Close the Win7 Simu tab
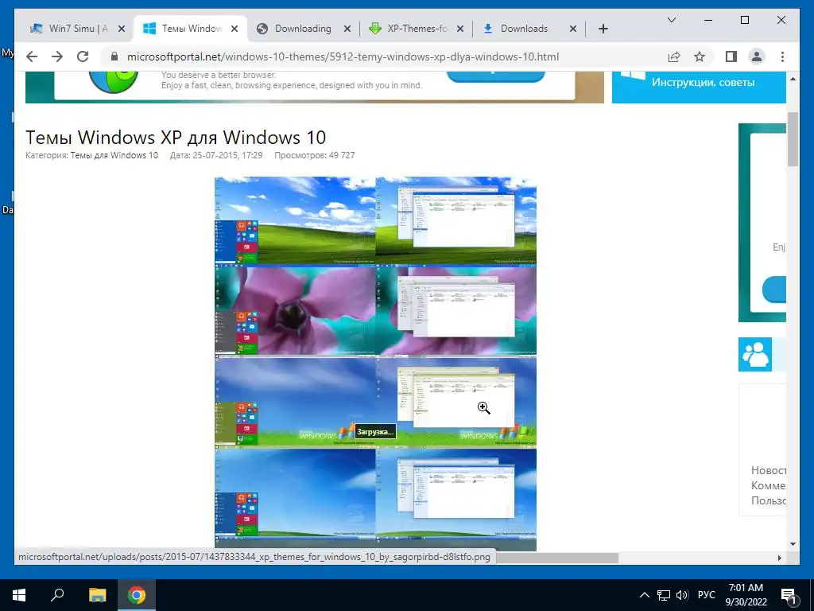Screen dimensions: 814x611 (x=122, y=29)
